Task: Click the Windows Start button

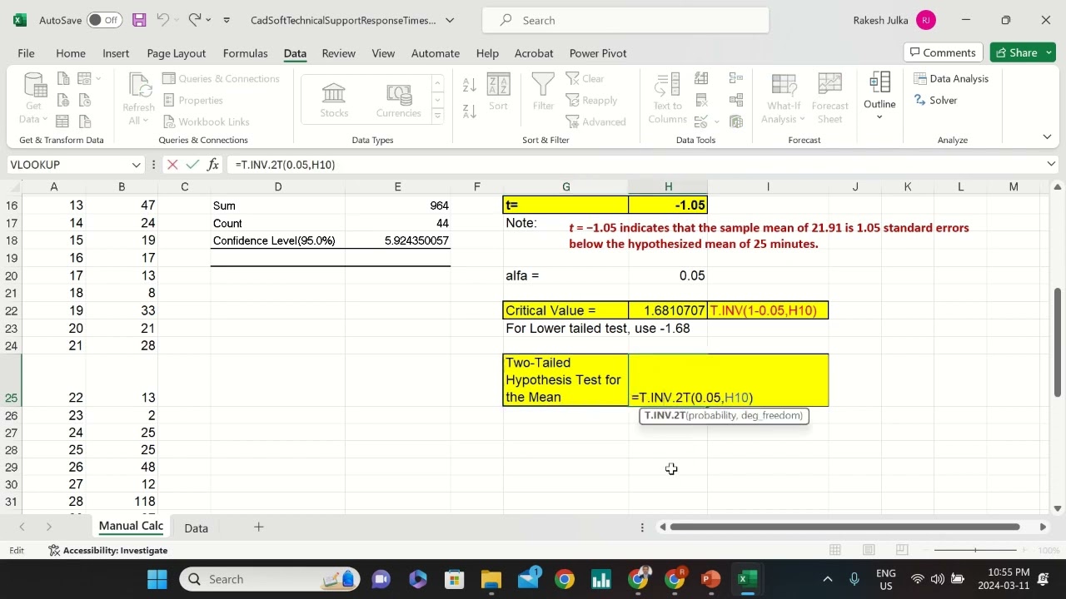Action: pos(157,579)
